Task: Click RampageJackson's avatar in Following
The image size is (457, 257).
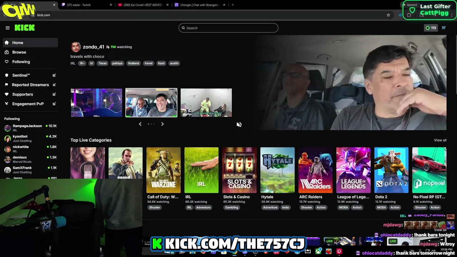Action: (x=7, y=128)
